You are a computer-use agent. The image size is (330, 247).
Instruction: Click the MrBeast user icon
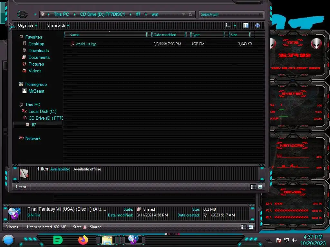coord(24,91)
